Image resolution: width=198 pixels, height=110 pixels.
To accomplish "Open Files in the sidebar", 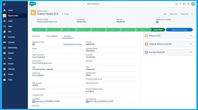I will pyautogui.click(x=10, y=32).
